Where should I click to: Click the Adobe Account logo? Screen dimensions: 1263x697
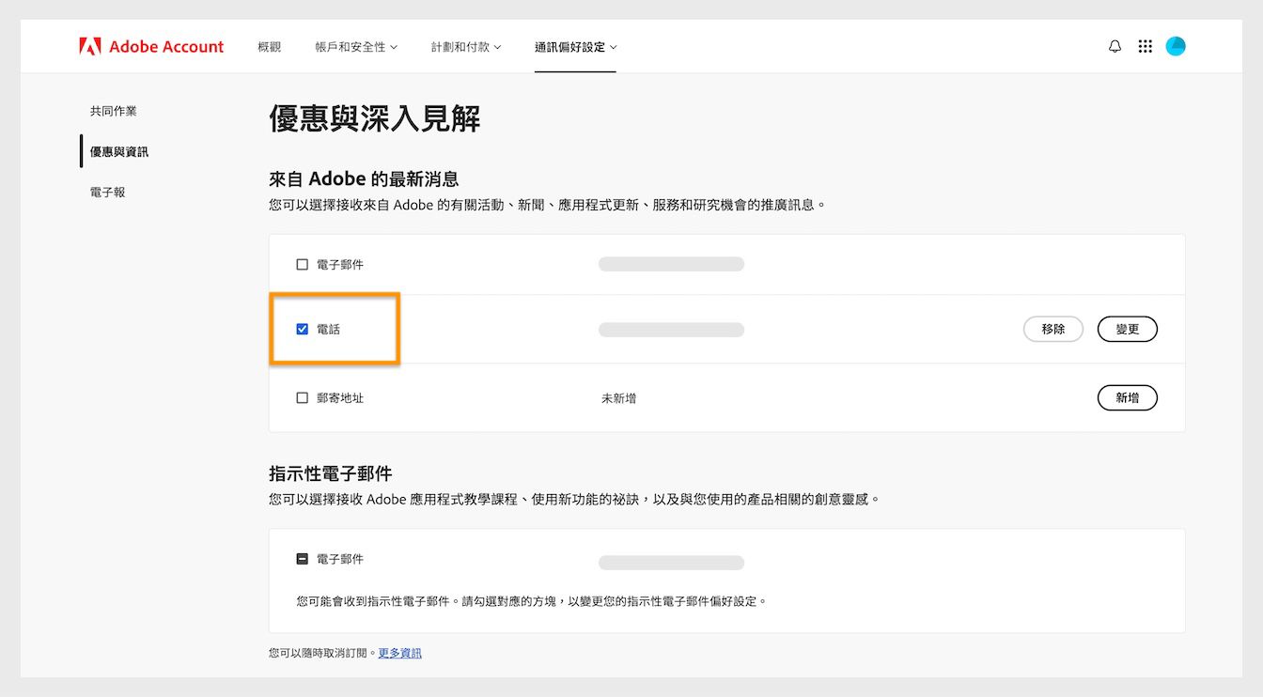click(x=150, y=45)
